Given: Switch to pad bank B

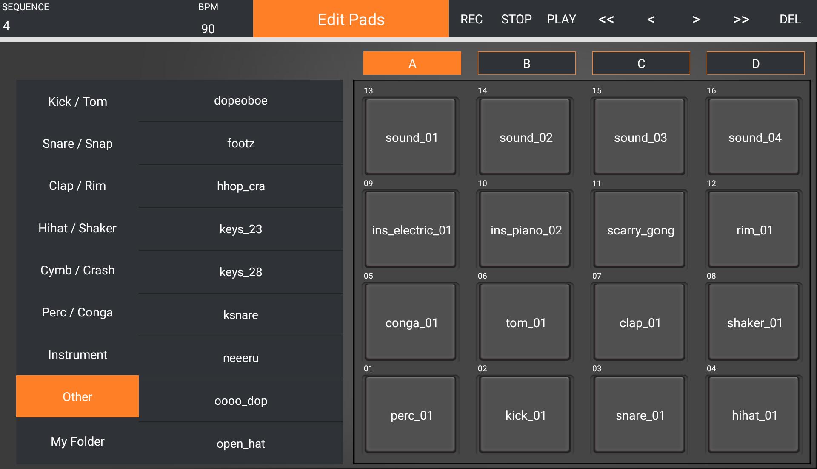Looking at the screenshot, I should click(526, 63).
